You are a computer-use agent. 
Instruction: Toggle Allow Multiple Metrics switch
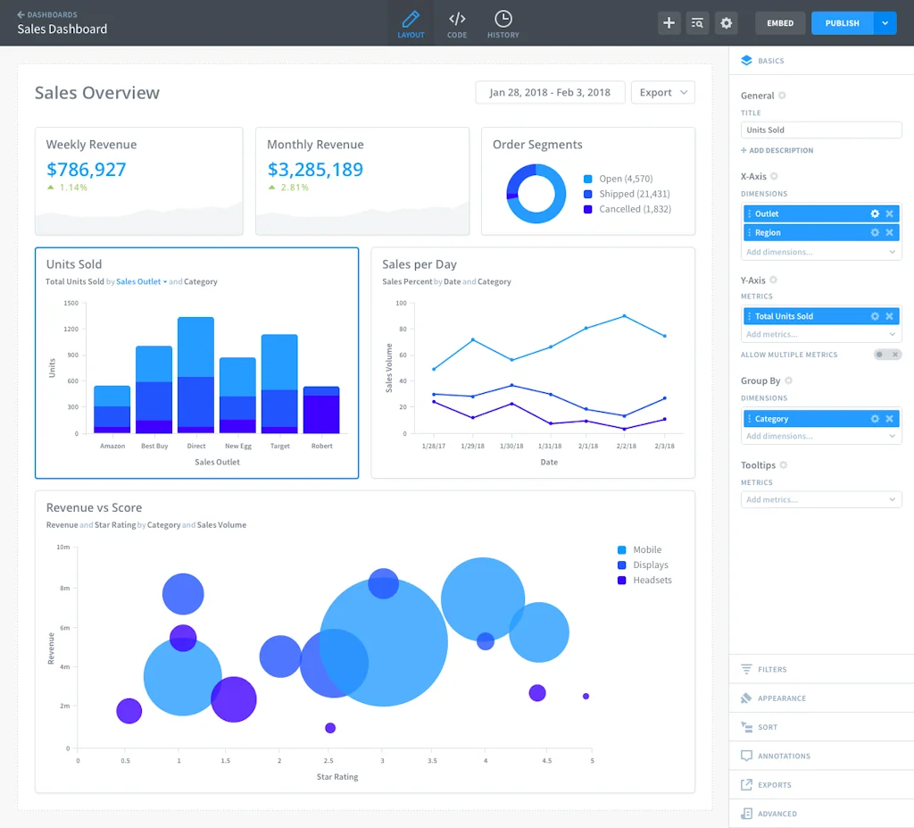coord(887,355)
